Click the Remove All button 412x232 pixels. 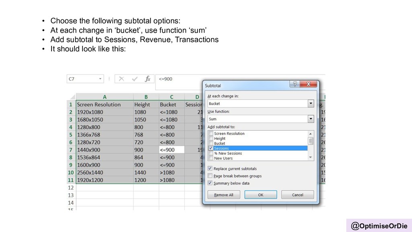[224, 195]
